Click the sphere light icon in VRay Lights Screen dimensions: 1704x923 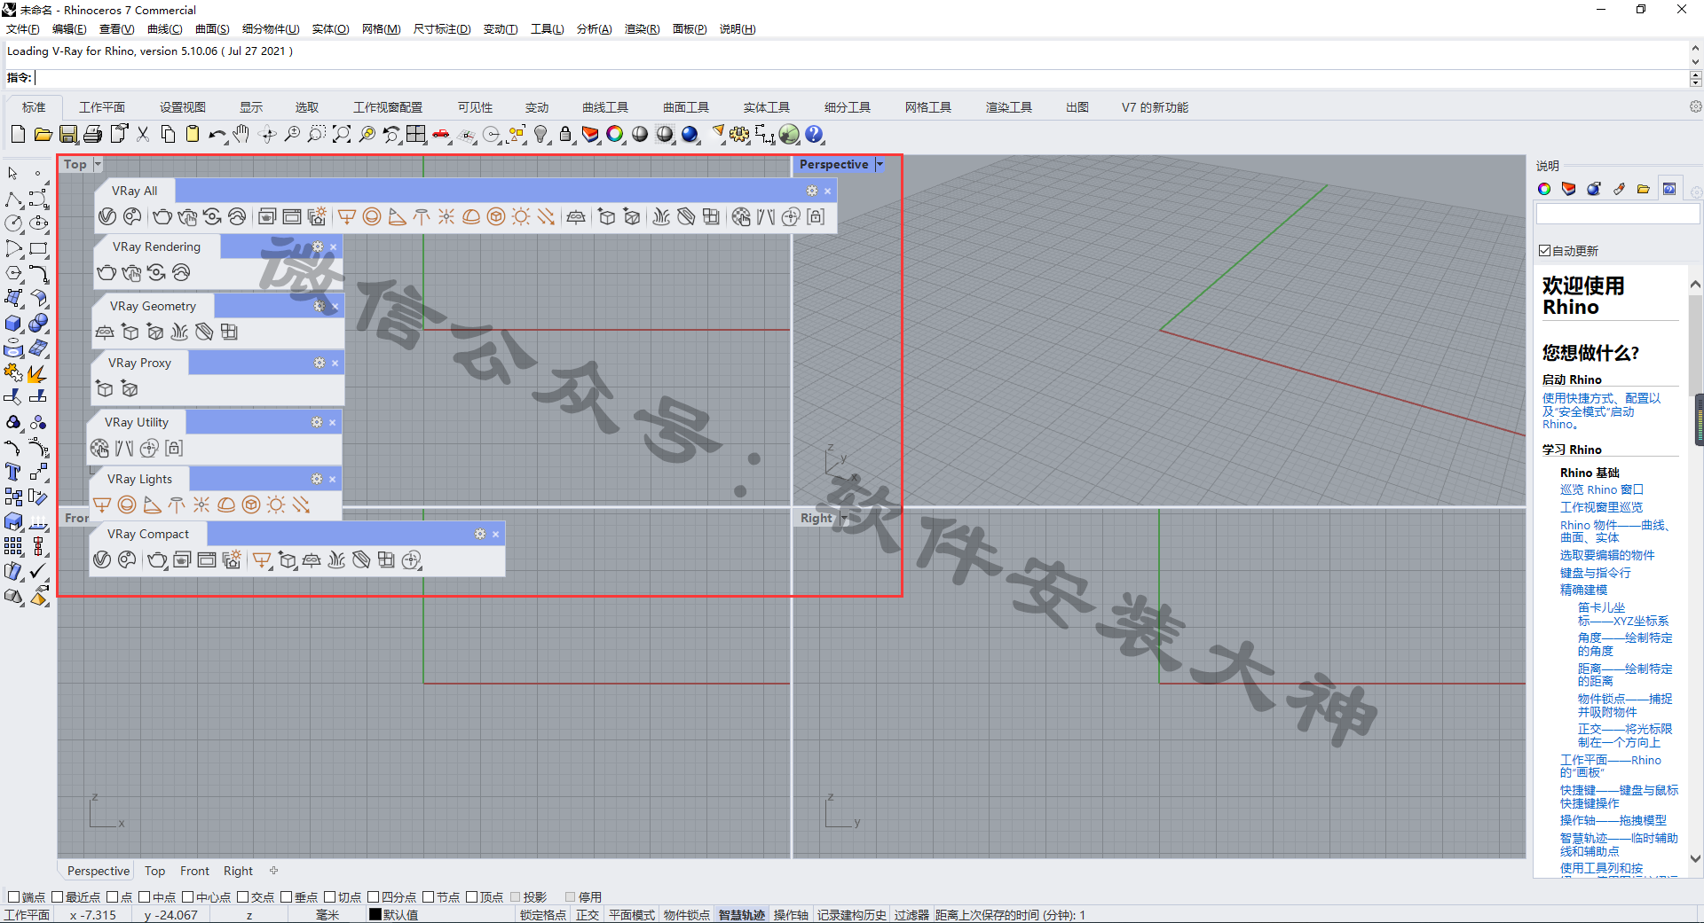coord(127,505)
